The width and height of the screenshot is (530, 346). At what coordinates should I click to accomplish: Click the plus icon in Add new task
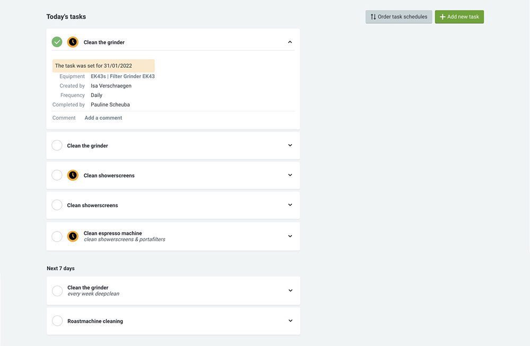point(443,17)
